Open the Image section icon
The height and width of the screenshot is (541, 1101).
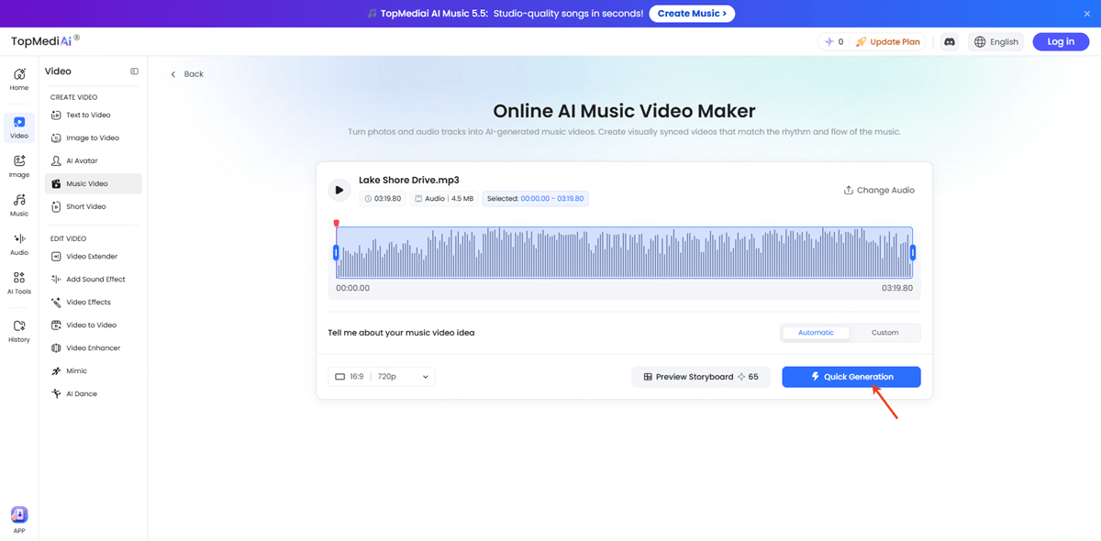click(x=19, y=166)
